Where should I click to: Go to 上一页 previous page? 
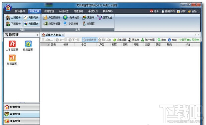[x=61, y=40]
